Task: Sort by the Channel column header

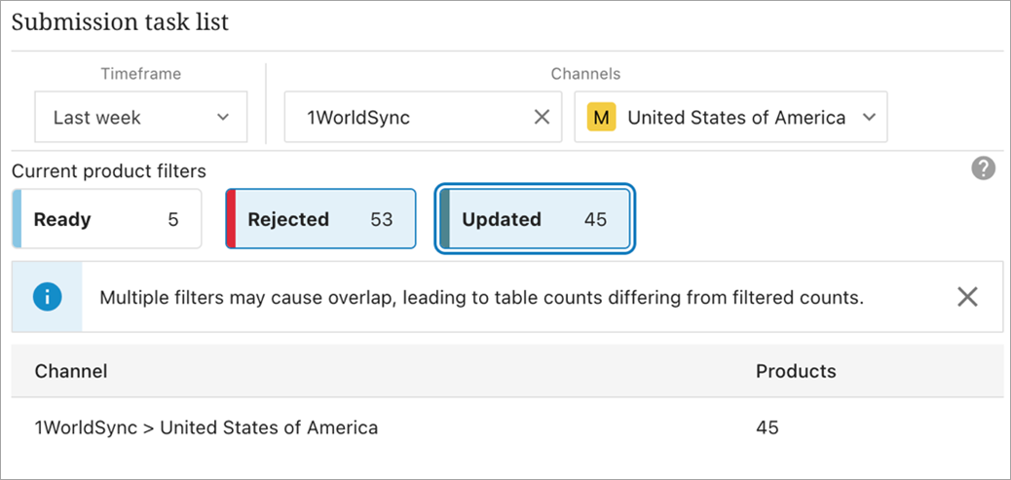Action: tap(71, 371)
